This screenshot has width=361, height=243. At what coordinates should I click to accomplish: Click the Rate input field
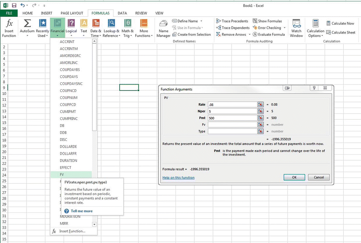[x=232, y=104]
